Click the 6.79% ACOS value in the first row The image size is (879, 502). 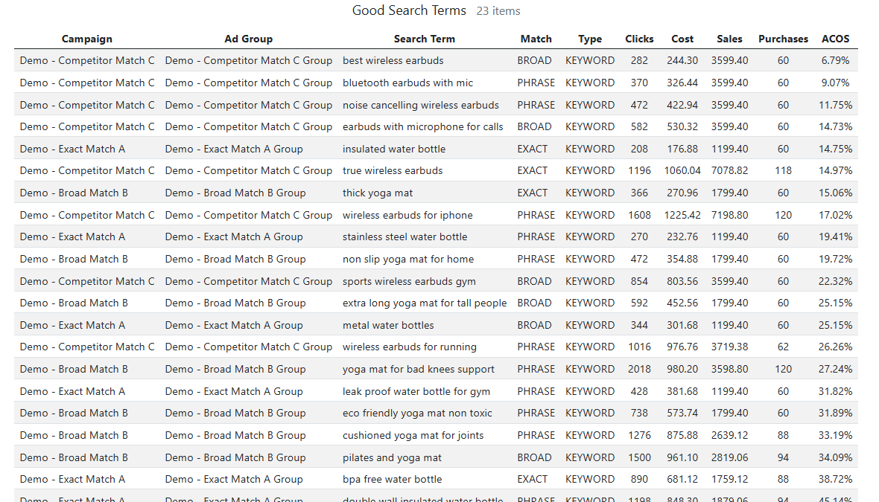coord(835,60)
